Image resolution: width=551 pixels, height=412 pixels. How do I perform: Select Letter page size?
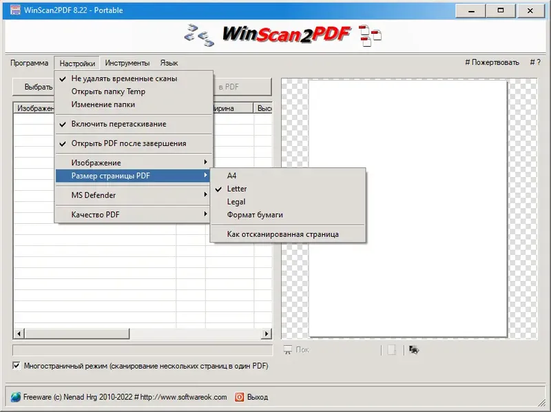click(x=288, y=189)
